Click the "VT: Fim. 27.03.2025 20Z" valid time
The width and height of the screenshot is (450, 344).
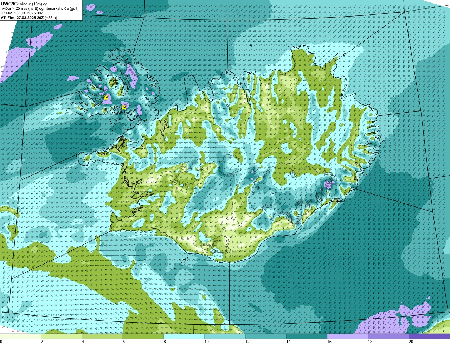click(x=22, y=17)
